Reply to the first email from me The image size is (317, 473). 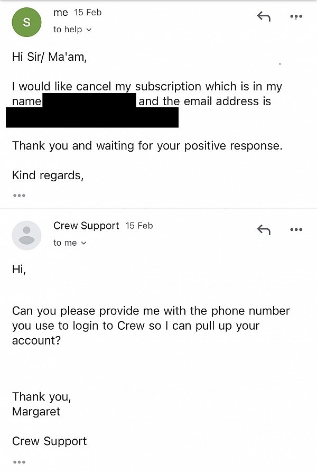[x=264, y=17]
